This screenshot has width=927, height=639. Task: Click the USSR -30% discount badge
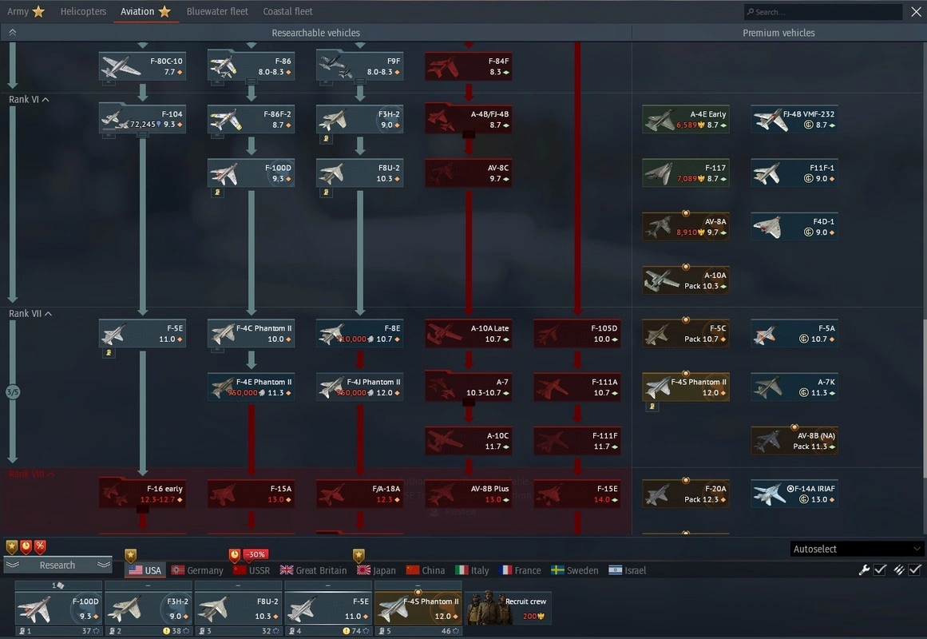pos(255,554)
